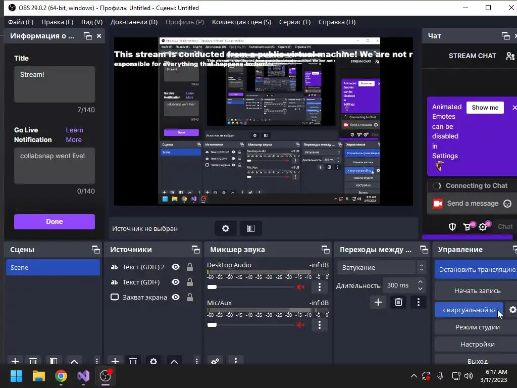Toggle visibility of Текст (GDI+) source
517x388 pixels.
pyautogui.click(x=176, y=282)
